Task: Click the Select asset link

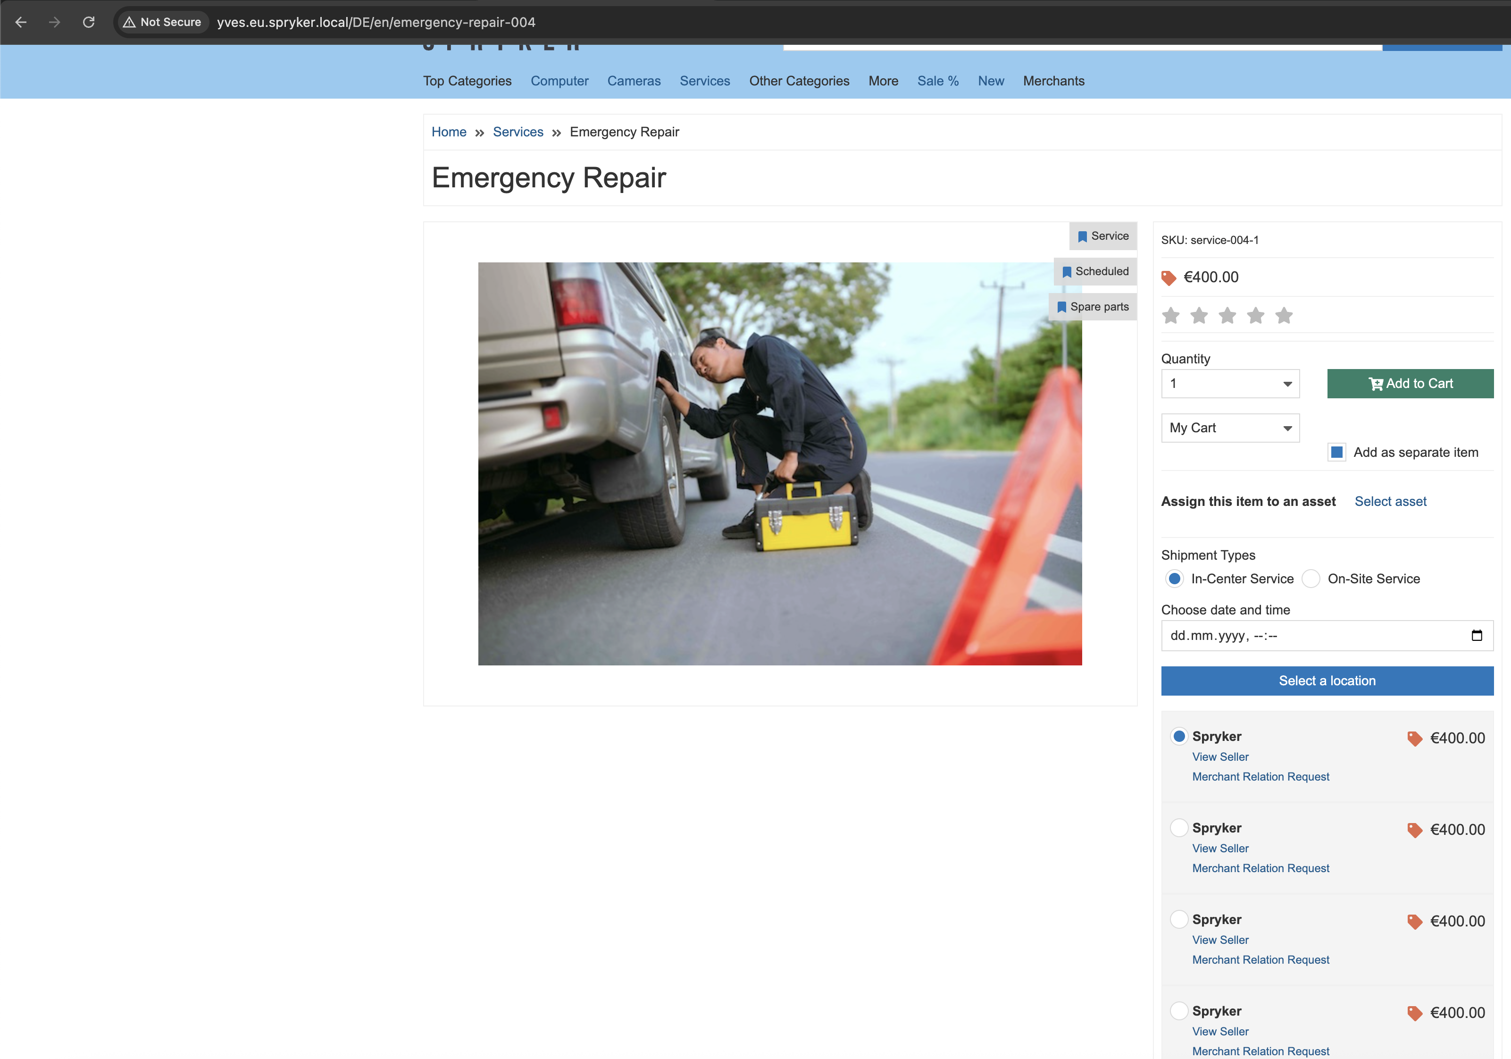Action: pyautogui.click(x=1390, y=502)
